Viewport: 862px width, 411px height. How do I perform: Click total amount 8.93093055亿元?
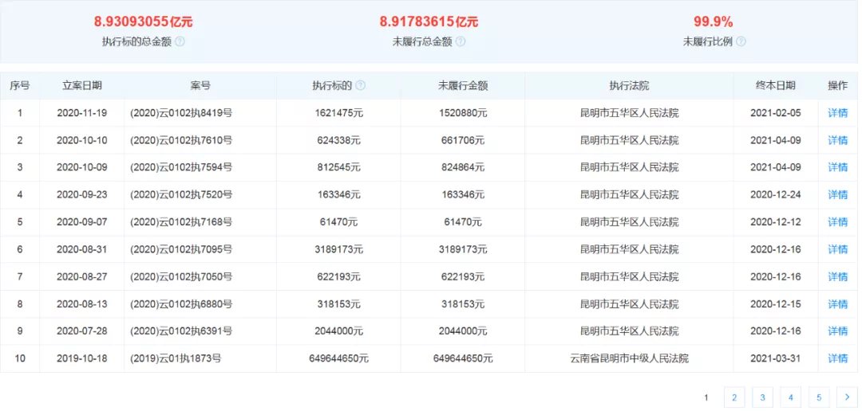[x=144, y=22]
